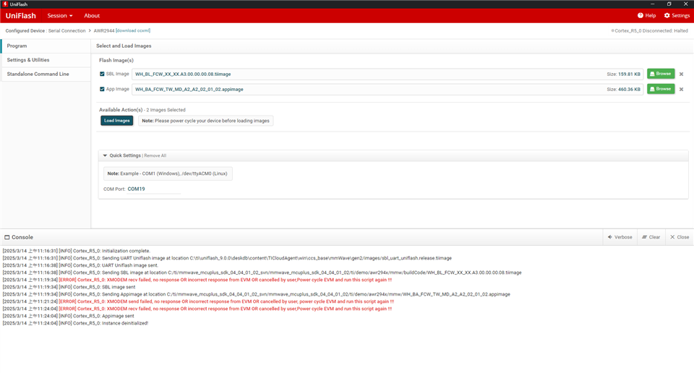Remove the SBL image entry
This screenshot has height=373, width=694.
(681, 74)
